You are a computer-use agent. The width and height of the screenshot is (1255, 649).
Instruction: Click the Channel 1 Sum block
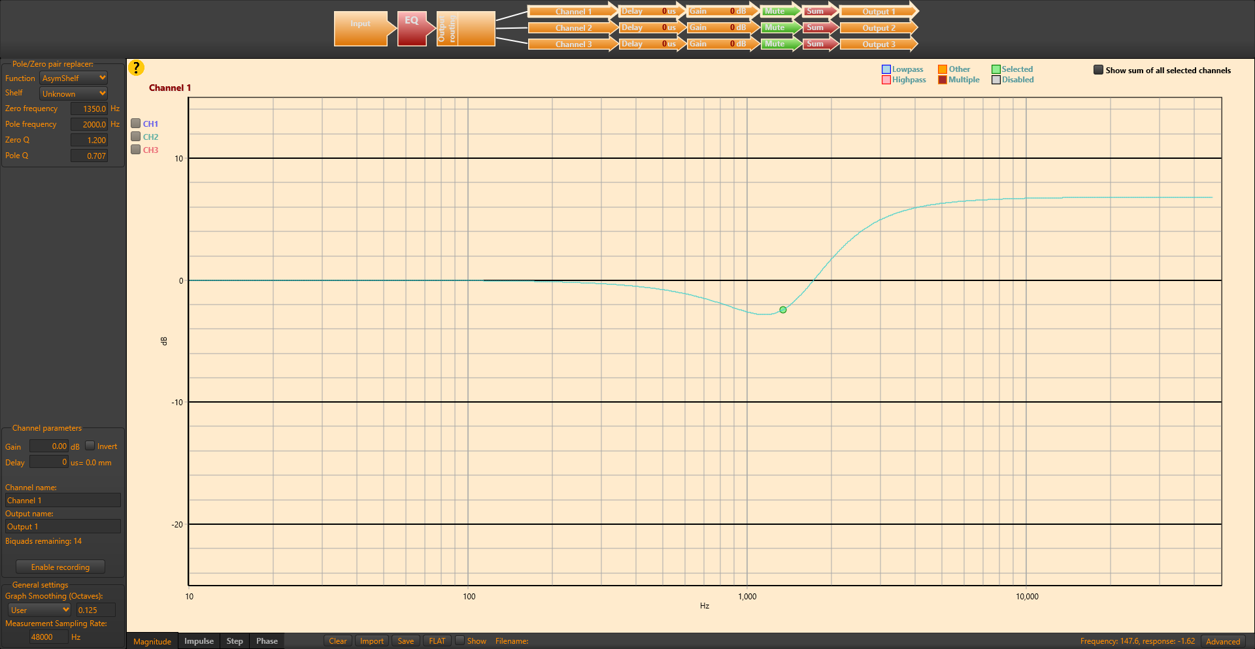point(820,11)
